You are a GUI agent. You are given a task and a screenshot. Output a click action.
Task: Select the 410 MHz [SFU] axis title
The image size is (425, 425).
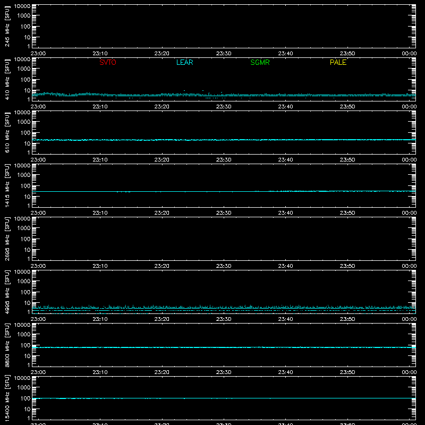pyautogui.click(x=7, y=80)
